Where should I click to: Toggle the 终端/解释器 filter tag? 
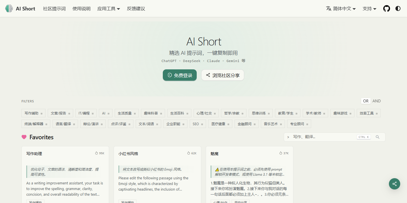(36, 124)
